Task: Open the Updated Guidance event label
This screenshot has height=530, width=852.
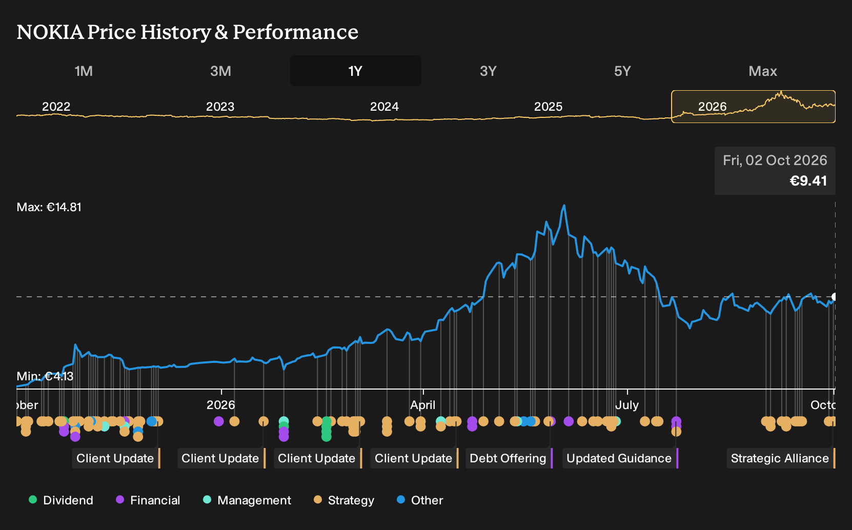Action: tap(620, 458)
